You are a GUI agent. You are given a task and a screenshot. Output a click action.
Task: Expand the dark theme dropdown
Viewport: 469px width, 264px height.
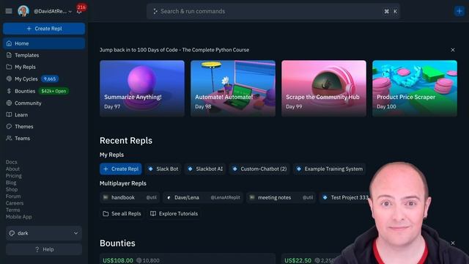point(44,233)
